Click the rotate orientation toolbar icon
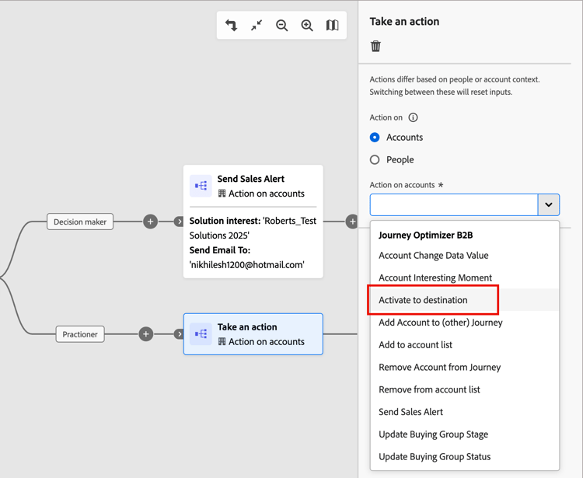This screenshot has height=478, width=583. 232,26
